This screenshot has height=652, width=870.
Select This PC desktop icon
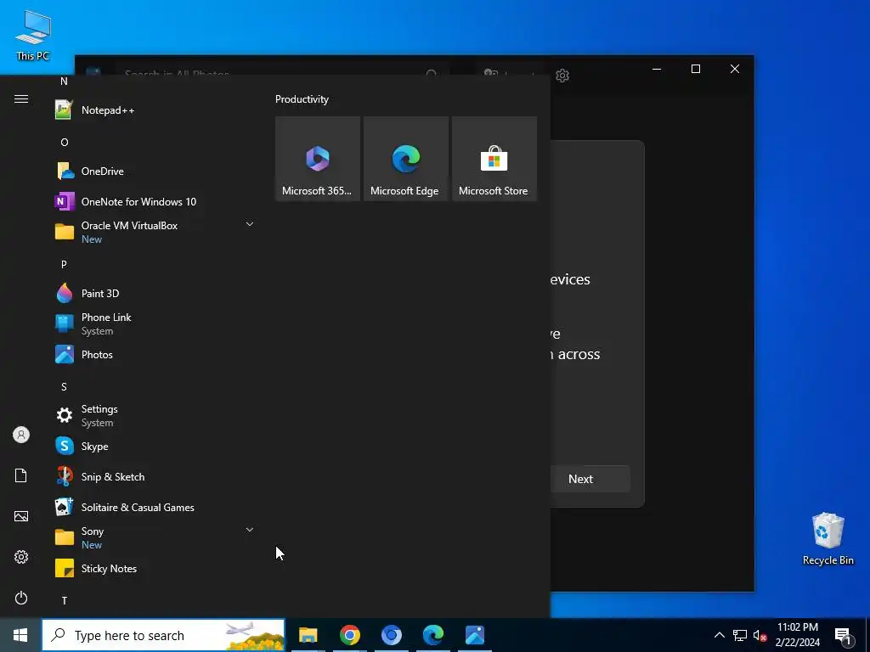(x=33, y=35)
